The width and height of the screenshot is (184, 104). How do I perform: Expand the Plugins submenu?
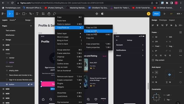tap(69, 83)
